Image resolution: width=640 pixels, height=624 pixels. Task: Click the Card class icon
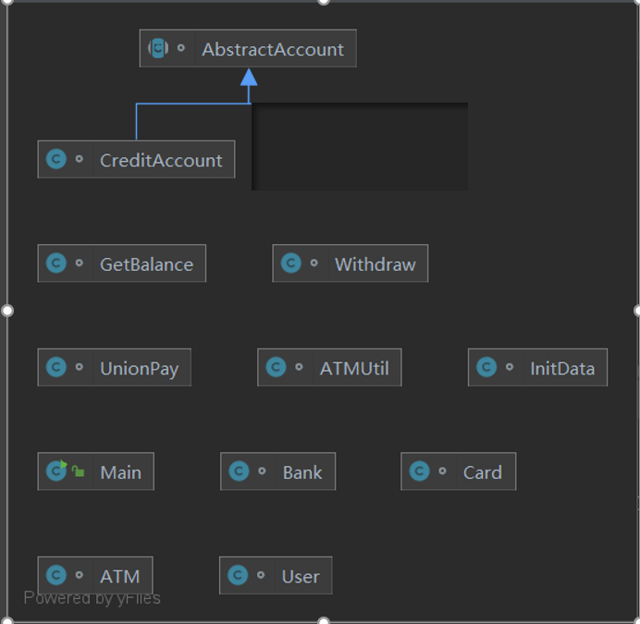(x=419, y=471)
